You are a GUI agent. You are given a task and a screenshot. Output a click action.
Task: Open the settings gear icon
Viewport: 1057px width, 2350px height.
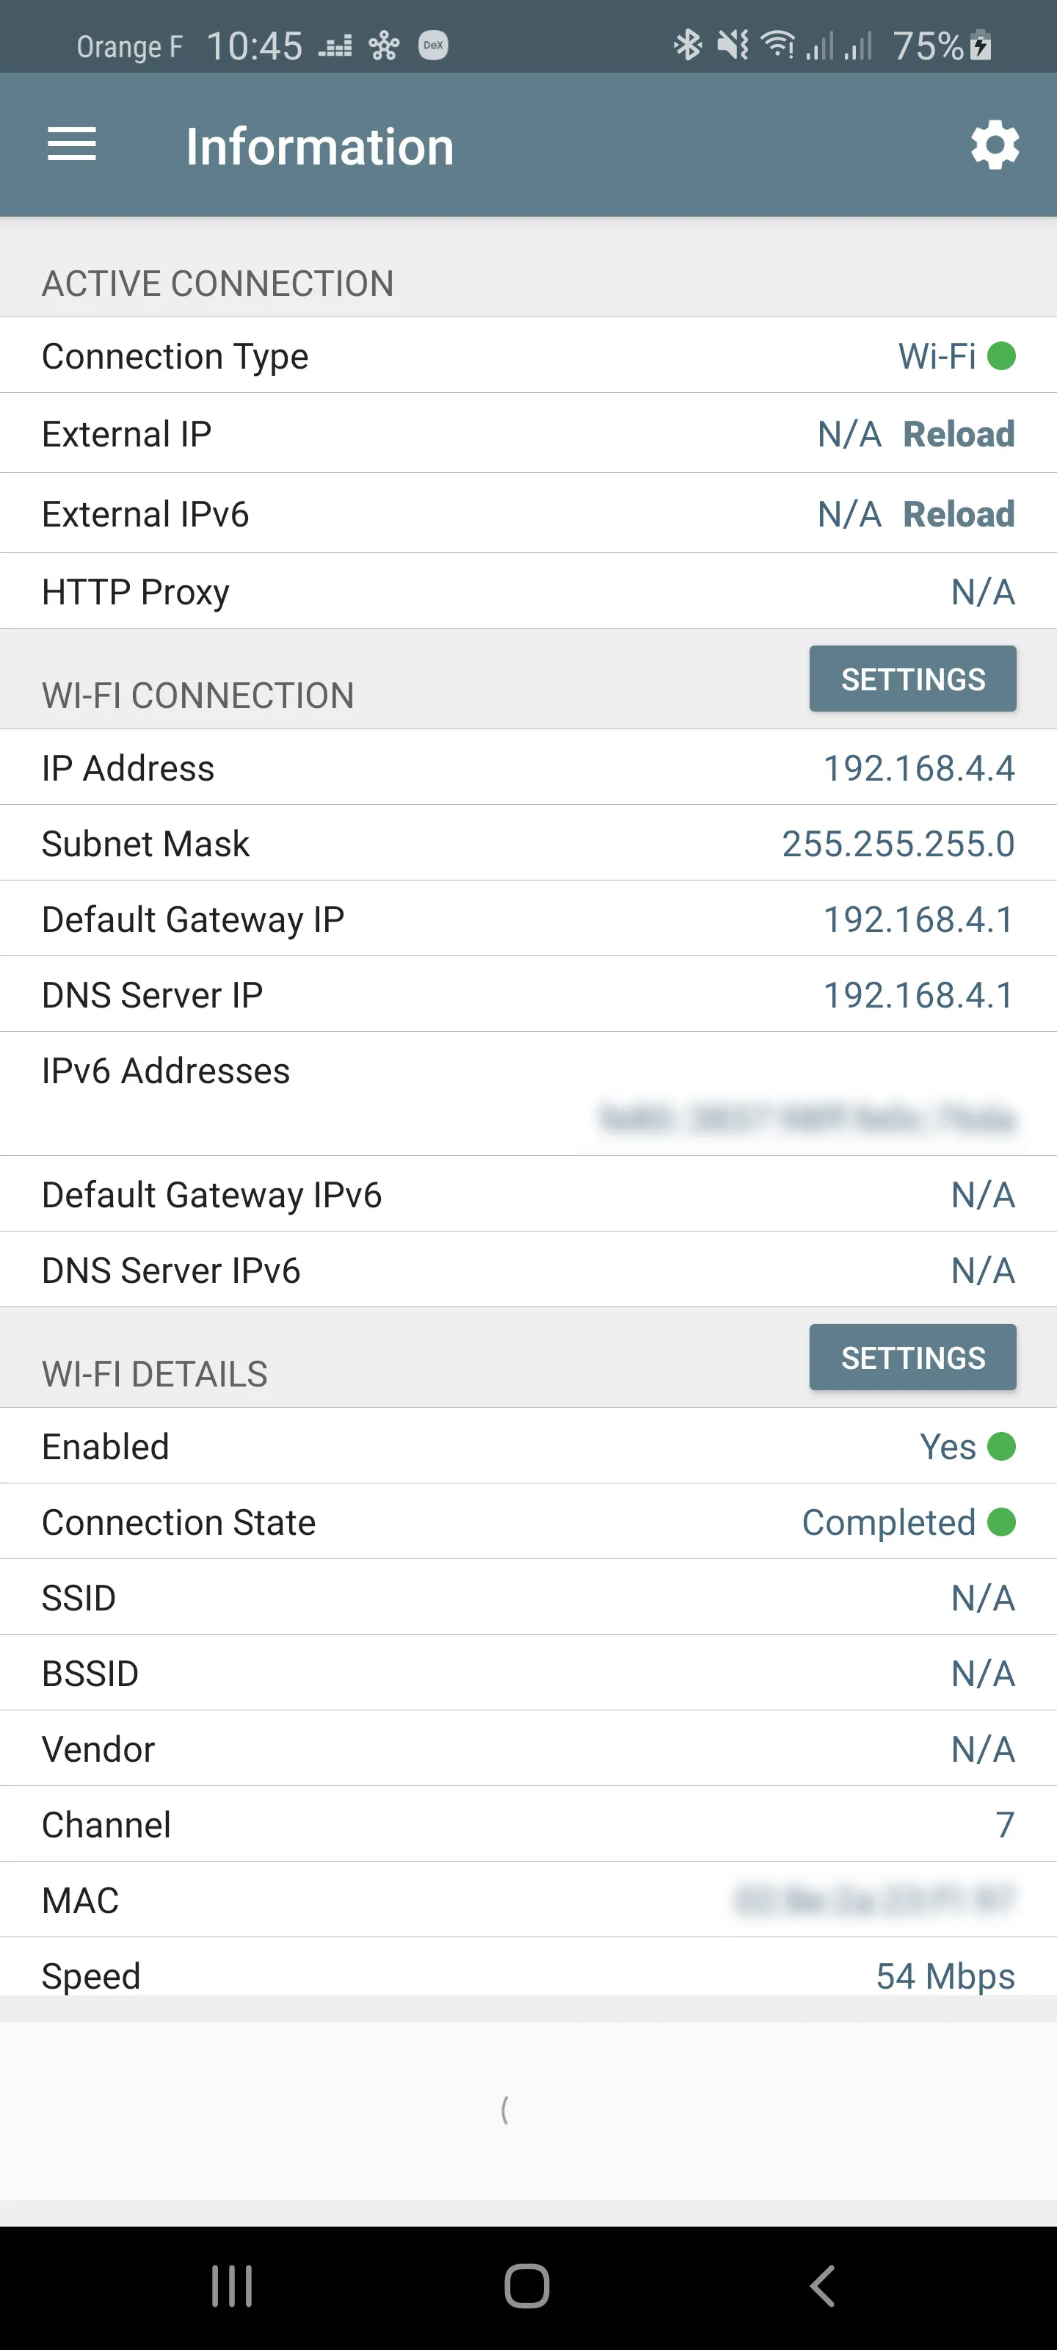pyautogui.click(x=994, y=145)
